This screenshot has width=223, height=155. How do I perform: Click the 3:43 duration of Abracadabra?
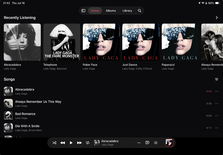(209, 91)
